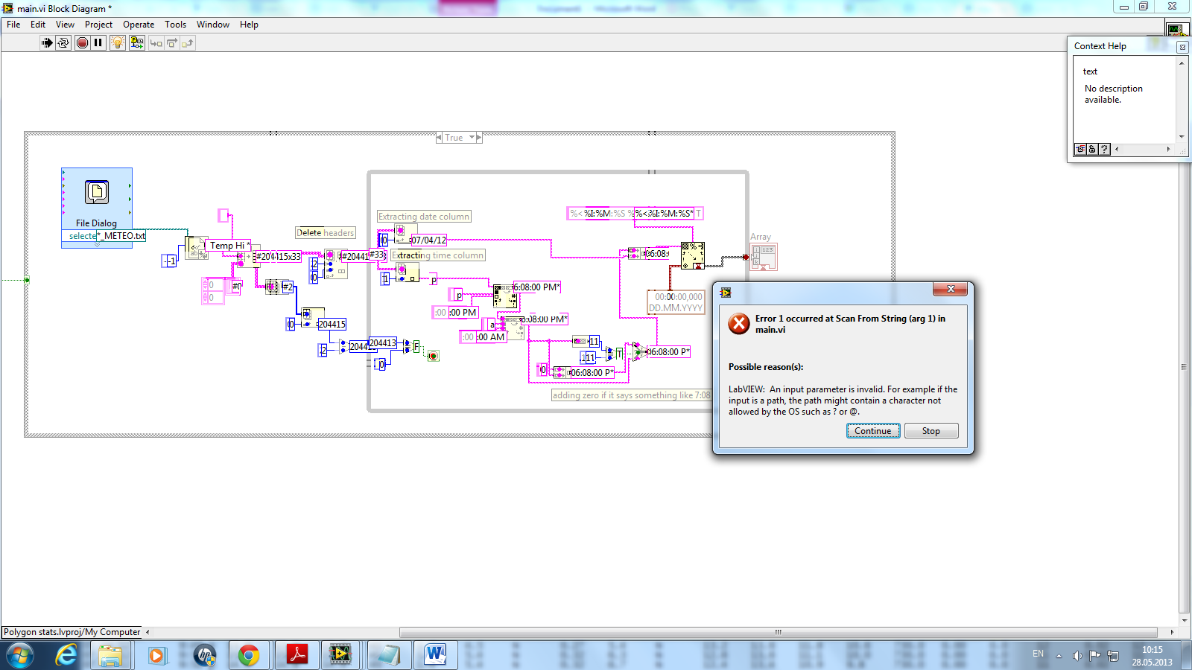
Task: Click the vertical scrollbar down arrow
Action: [x=1185, y=620]
